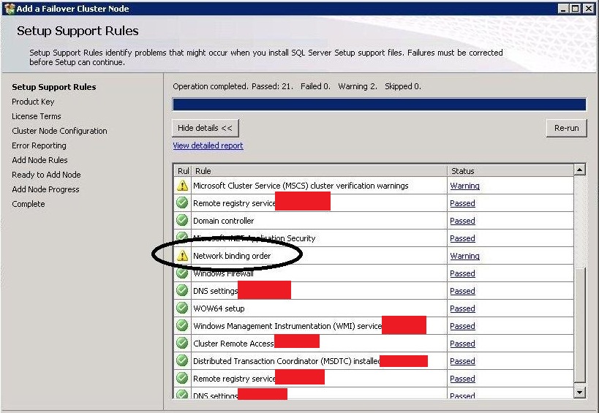
Task: Open Passed status for Domain controller
Action: [462, 221]
